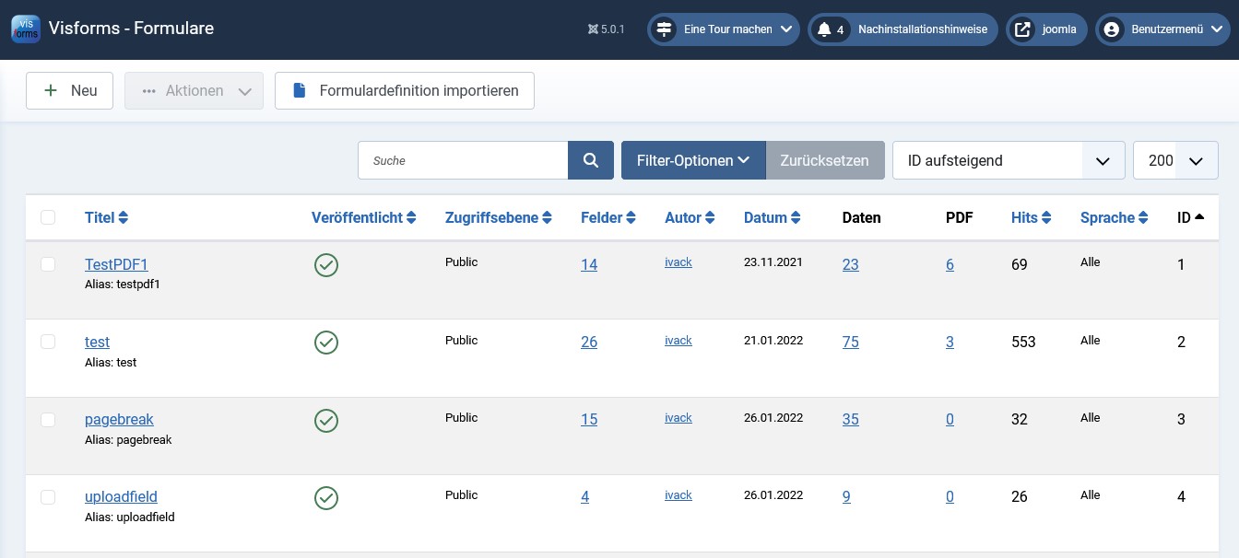Viewport: 1239px width, 558px height.
Task: Toggle published status icon for TestPDF1
Action: [326, 265]
